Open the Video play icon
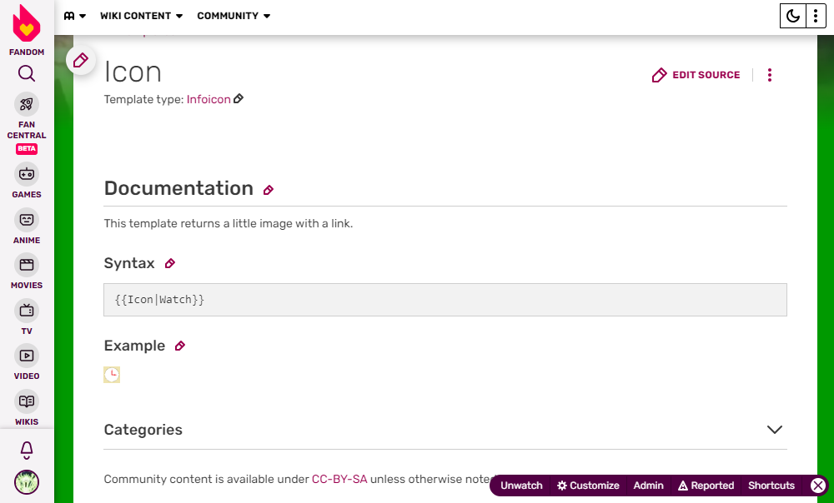This screenshot has height=503, width=834. pos(27,356)
